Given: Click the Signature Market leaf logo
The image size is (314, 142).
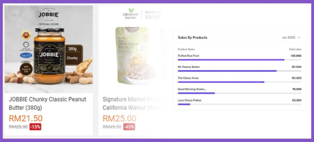Looking at the screenshot, I should [132, 10].
